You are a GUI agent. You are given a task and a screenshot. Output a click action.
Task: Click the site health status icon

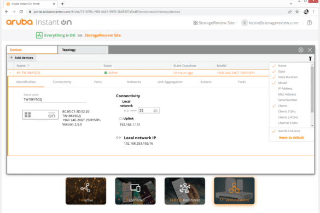[39, 35]
